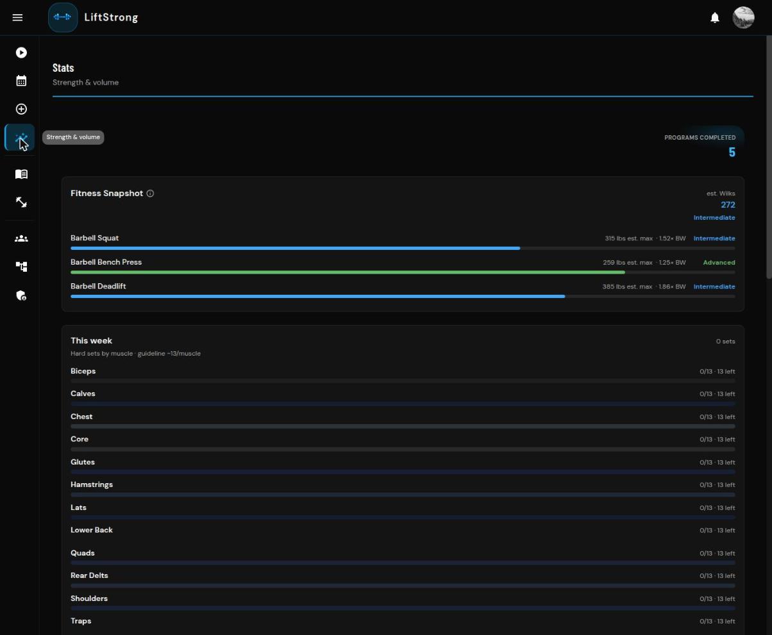This screenshot has height=635, width=772.
Task: Open the calendar sidebar icon
Action: click(21, 81)
